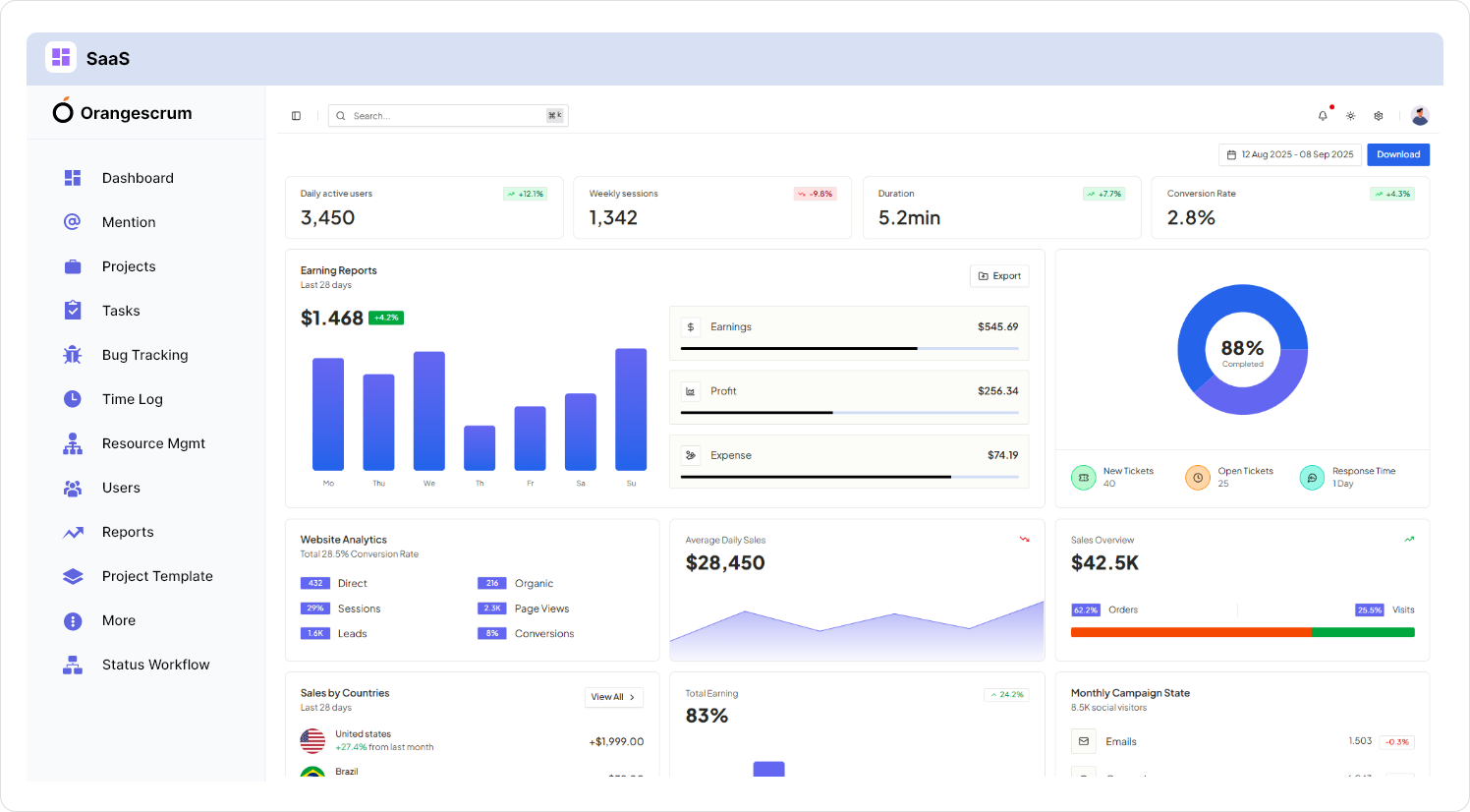Go to Mention in sidebar
The height and width of the screenshot is (812, 1470).
click(x=129, y=222)
